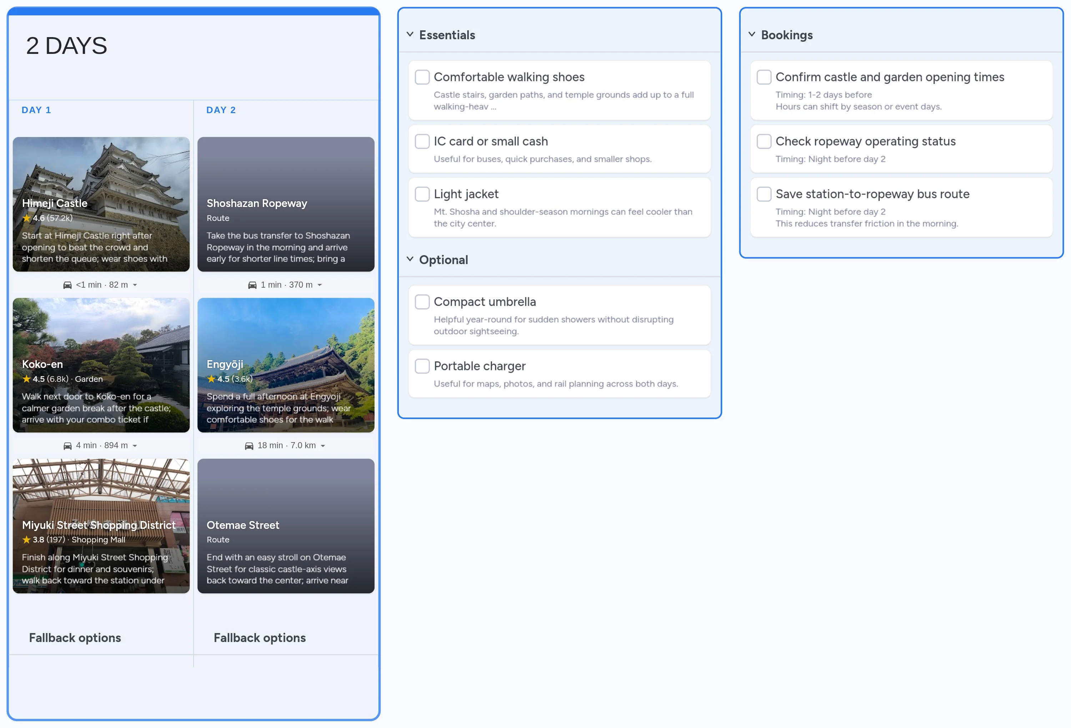Click car icon beside 4 min 894 m

tap(67, 446)
